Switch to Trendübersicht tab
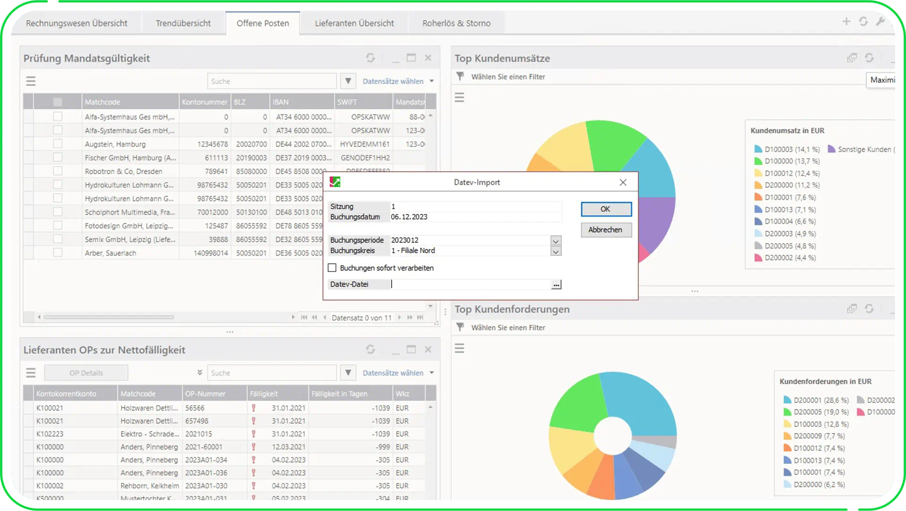This screenshot has height=511, width=906. coord(183,23)
